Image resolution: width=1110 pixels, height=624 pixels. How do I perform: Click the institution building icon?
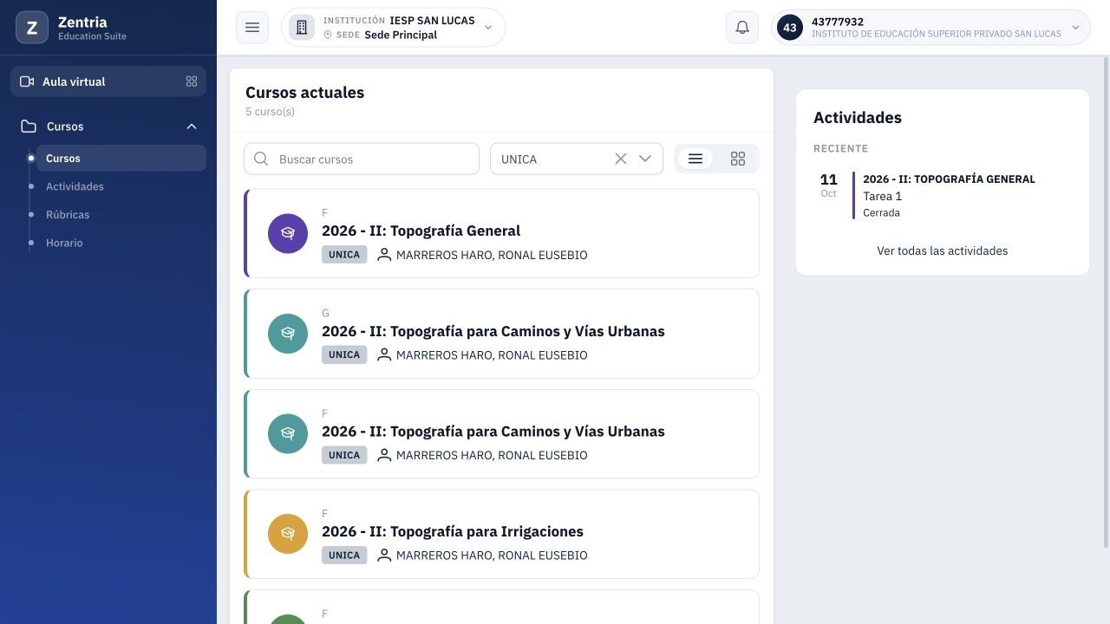click(x=302, y=28)
